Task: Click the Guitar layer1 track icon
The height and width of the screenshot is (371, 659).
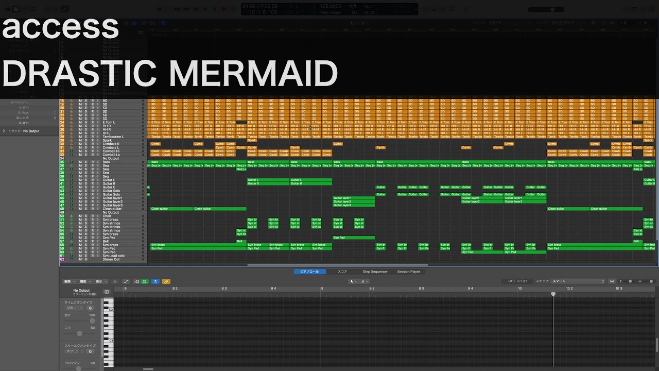Action: click(71, 198)
